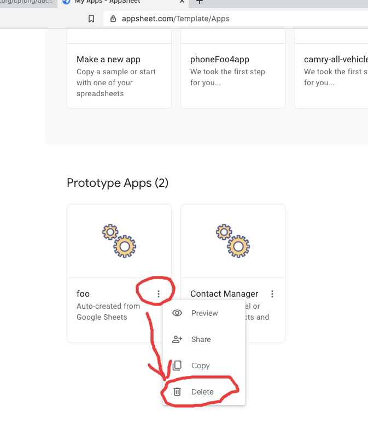Image resolution: width=368 pixels, height=430 pixels.
Task: Click the bookmark icon in browser toolbar
Action: click(x=91, y=19)
